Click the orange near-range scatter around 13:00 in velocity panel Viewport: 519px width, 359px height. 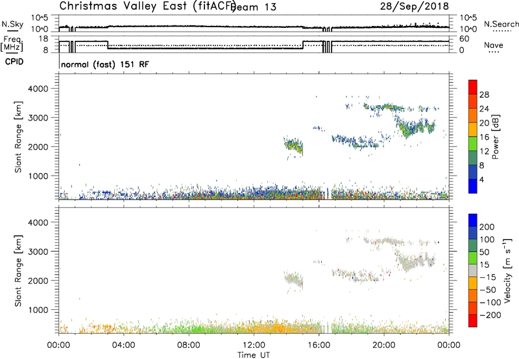click(276, 328)
